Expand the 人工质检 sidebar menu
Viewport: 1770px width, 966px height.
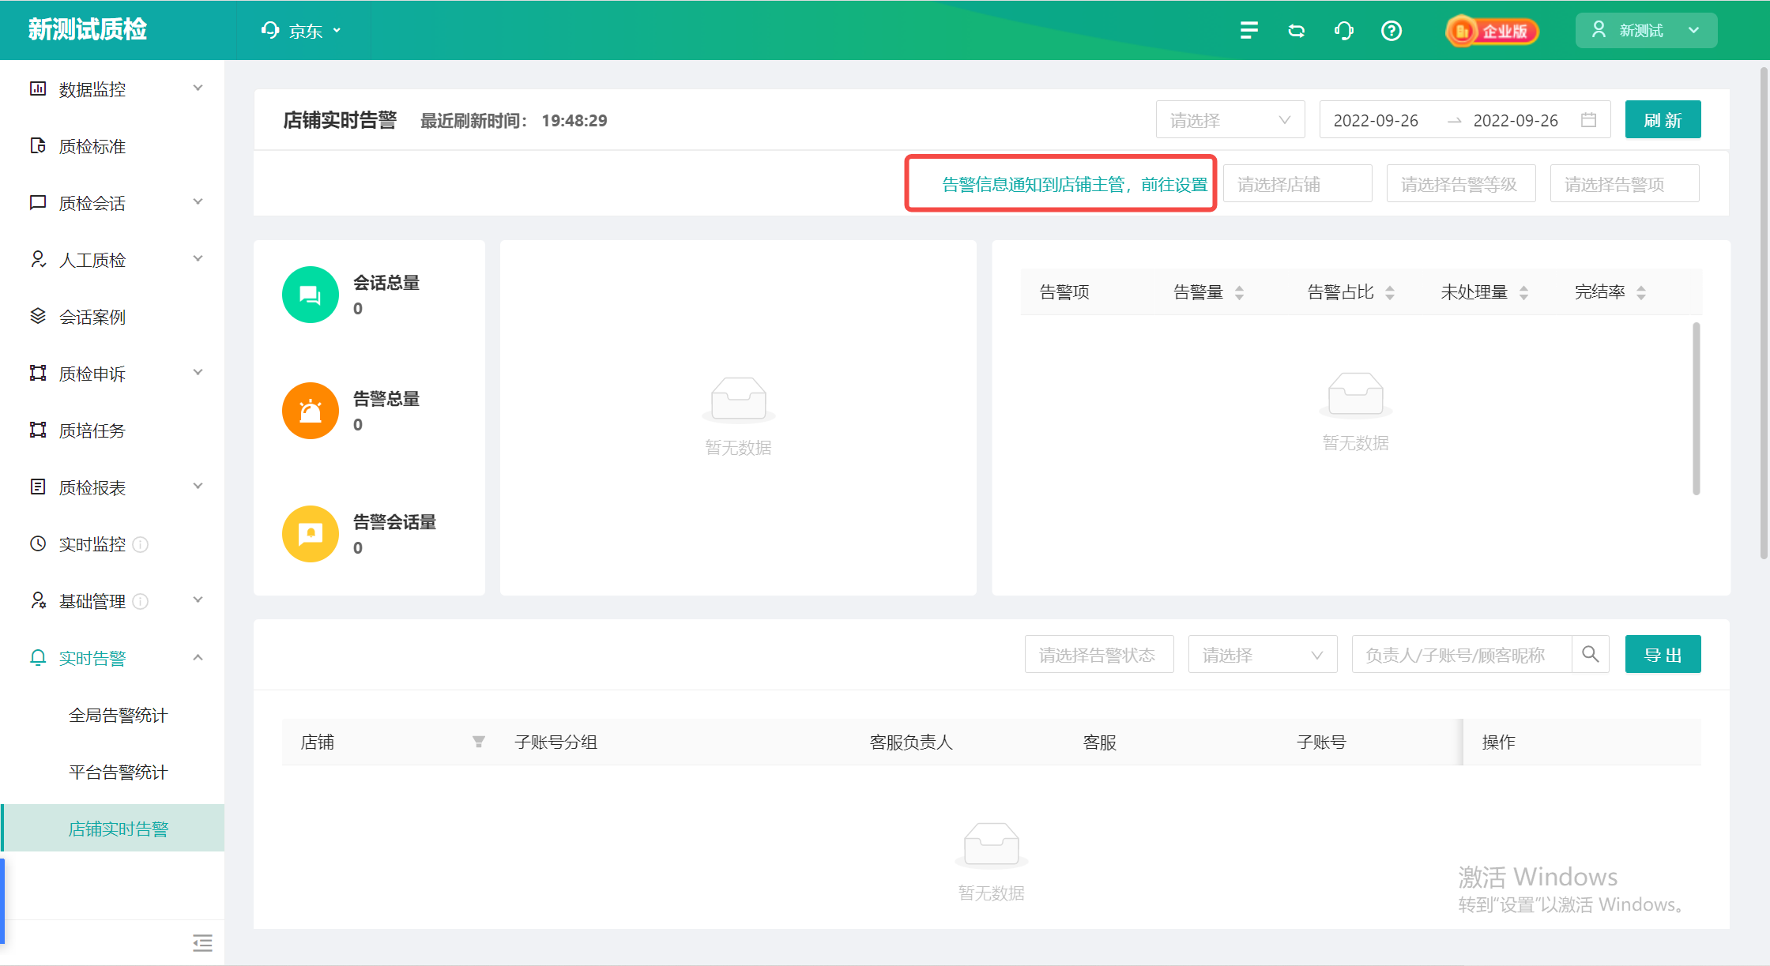(198, 259)
